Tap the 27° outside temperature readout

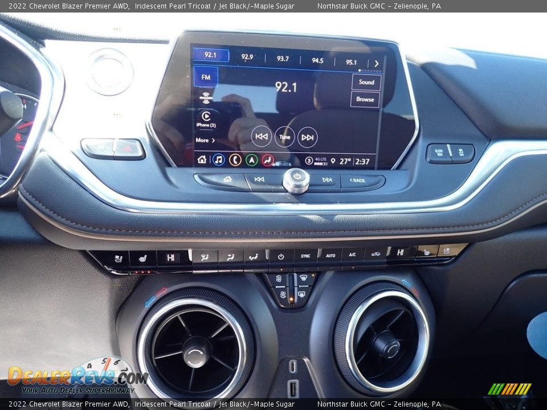tap(345, 161)
